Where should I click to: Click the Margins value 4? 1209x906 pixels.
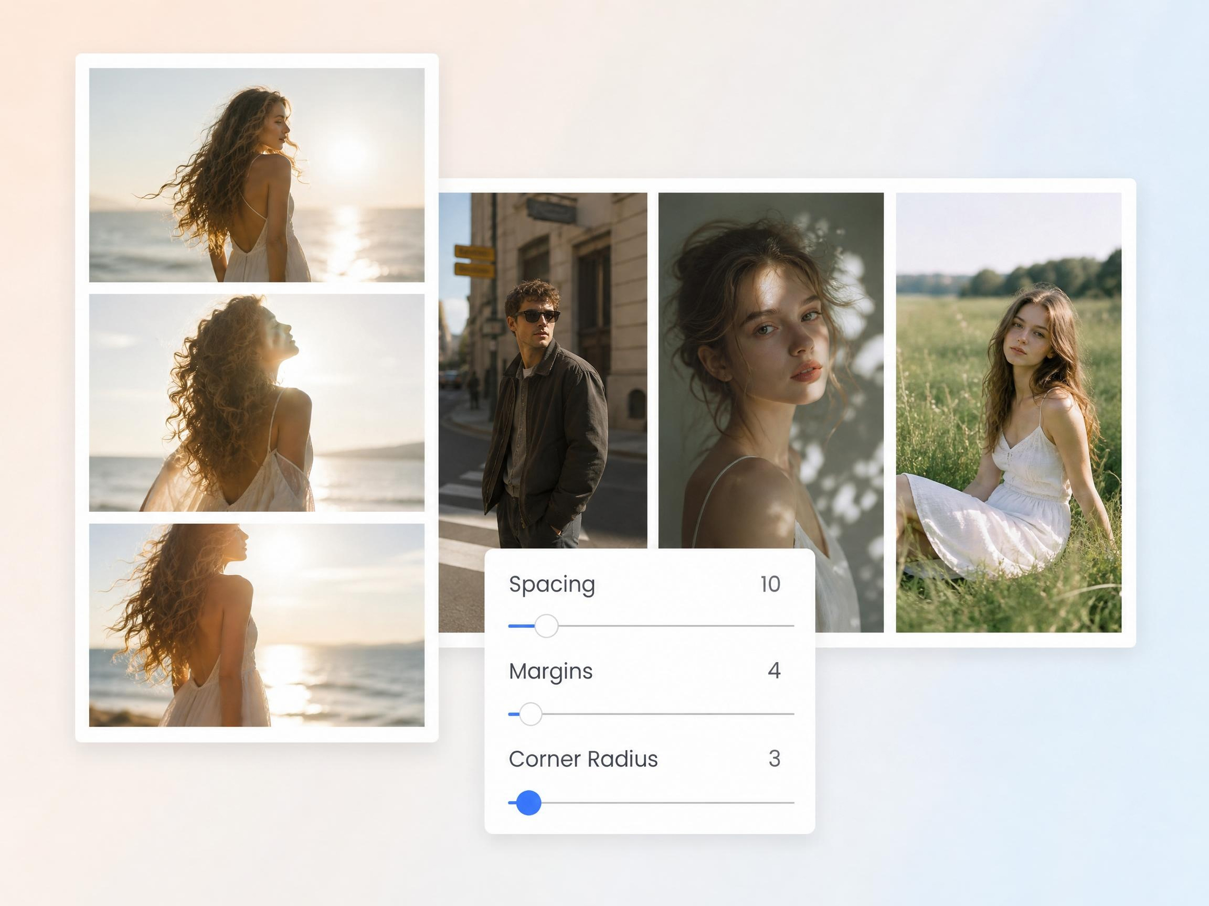[774, 671]
